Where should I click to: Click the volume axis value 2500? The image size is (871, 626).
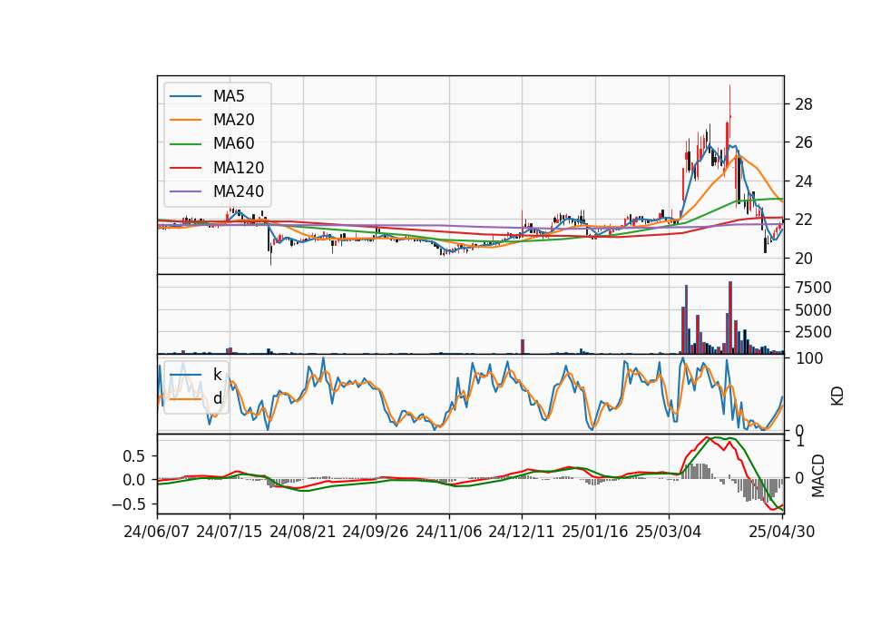tap(813, 332)
